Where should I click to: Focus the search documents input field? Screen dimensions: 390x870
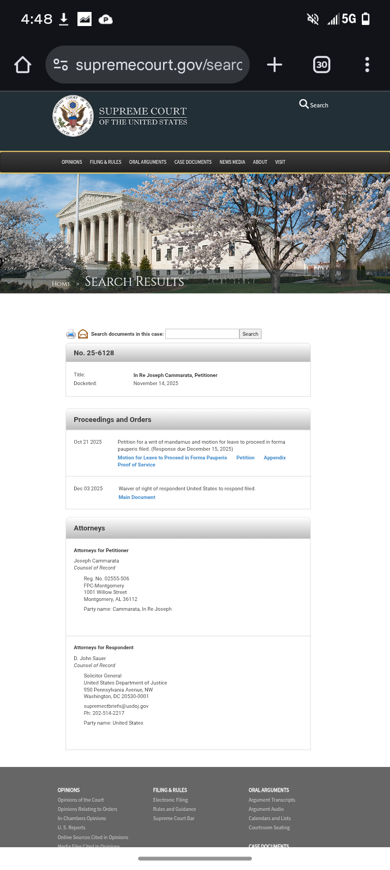(x=202, y=334)
